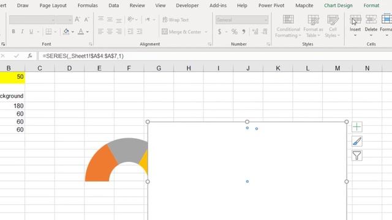Apply Comma Style
392x220 pixels.
244,32
